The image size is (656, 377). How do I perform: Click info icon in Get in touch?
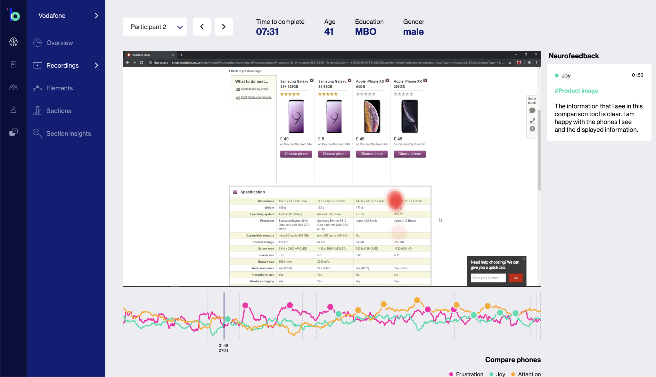coord(532,129)
